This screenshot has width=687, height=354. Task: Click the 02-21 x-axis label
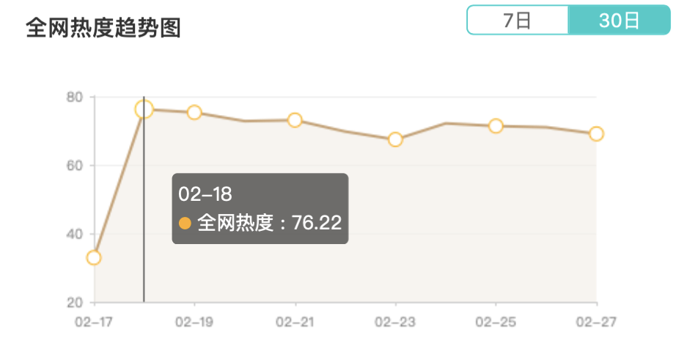[295, 322]
